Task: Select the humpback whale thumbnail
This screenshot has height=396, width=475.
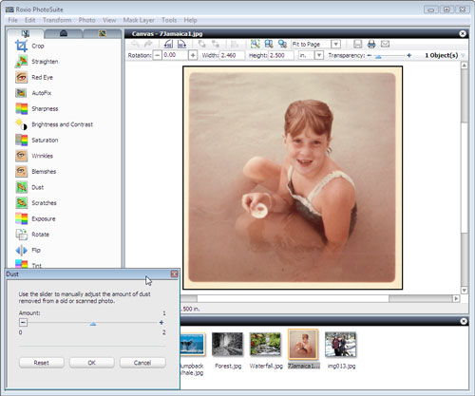Action: click(193, 344)
